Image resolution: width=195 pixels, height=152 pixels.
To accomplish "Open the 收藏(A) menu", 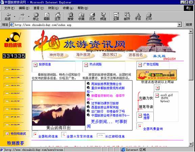I will (x=68, y=8).
